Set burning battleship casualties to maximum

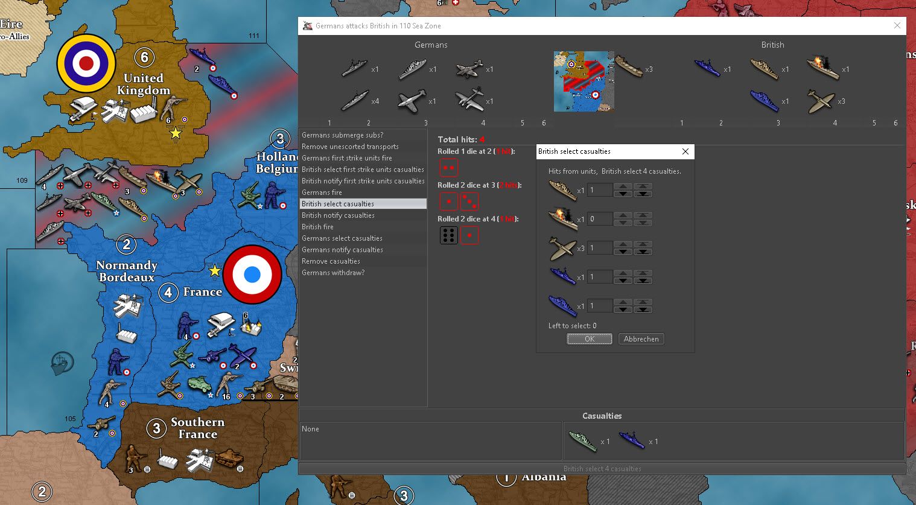tap(643, 215)
